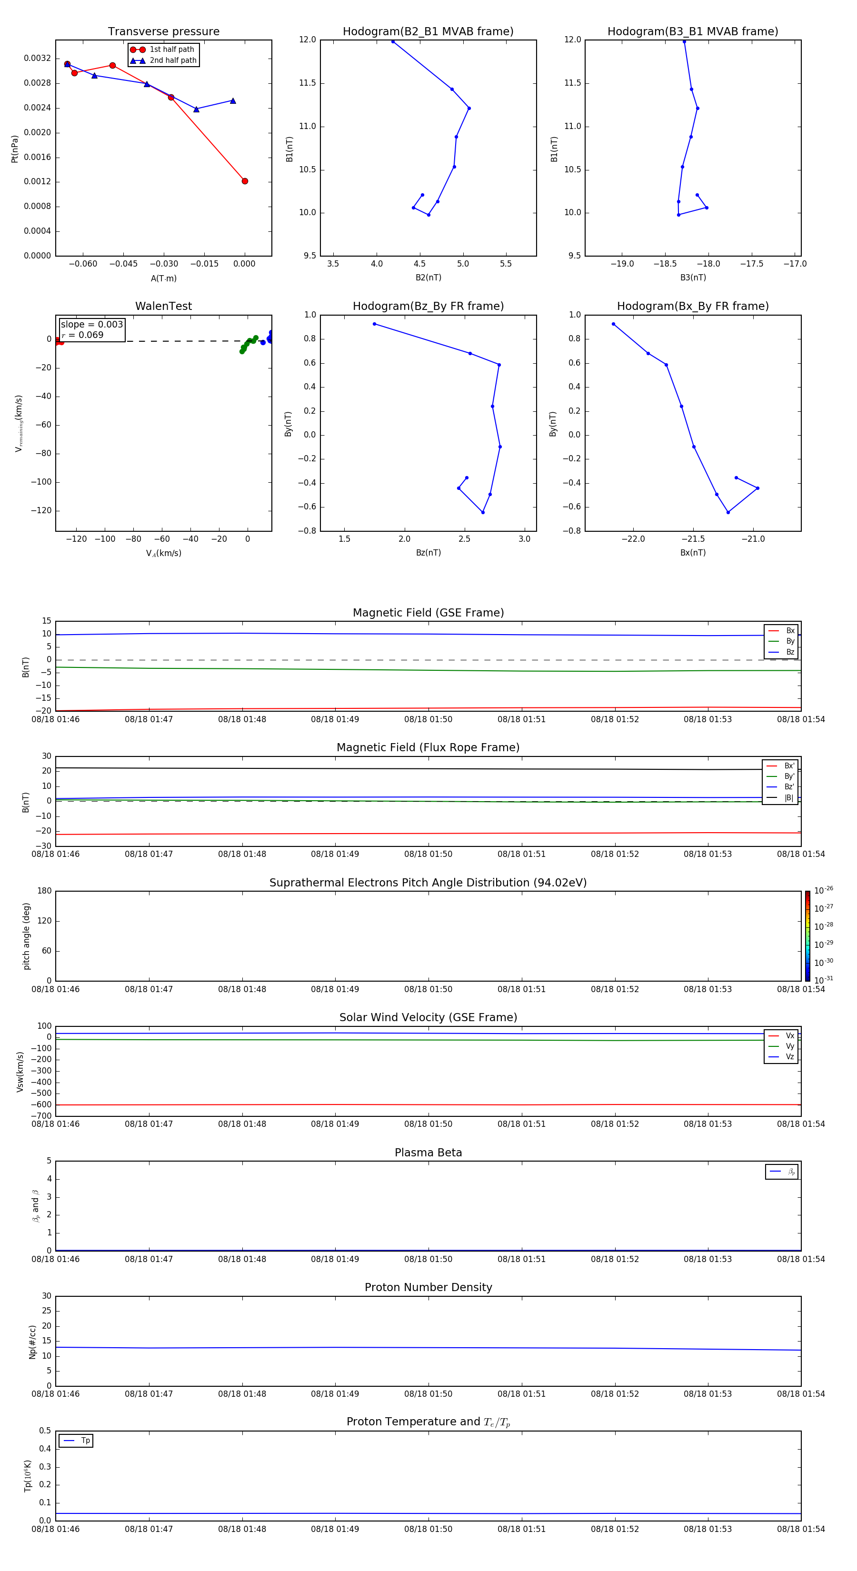
Task: Click the '1st half path' legend entry
Action: pos(163,50)
